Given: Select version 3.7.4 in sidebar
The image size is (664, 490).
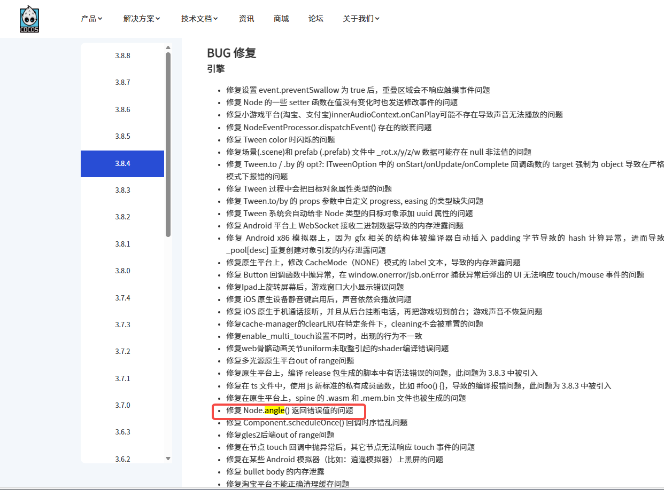Looking at the screenshot, I should [x=122, y=298].
